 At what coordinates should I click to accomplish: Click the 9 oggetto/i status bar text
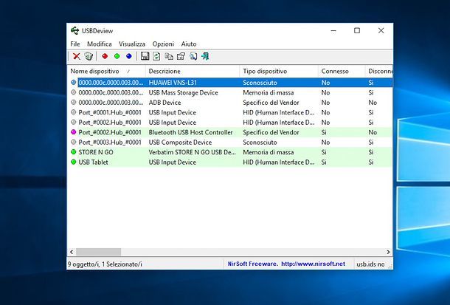(x=105, y=264)
